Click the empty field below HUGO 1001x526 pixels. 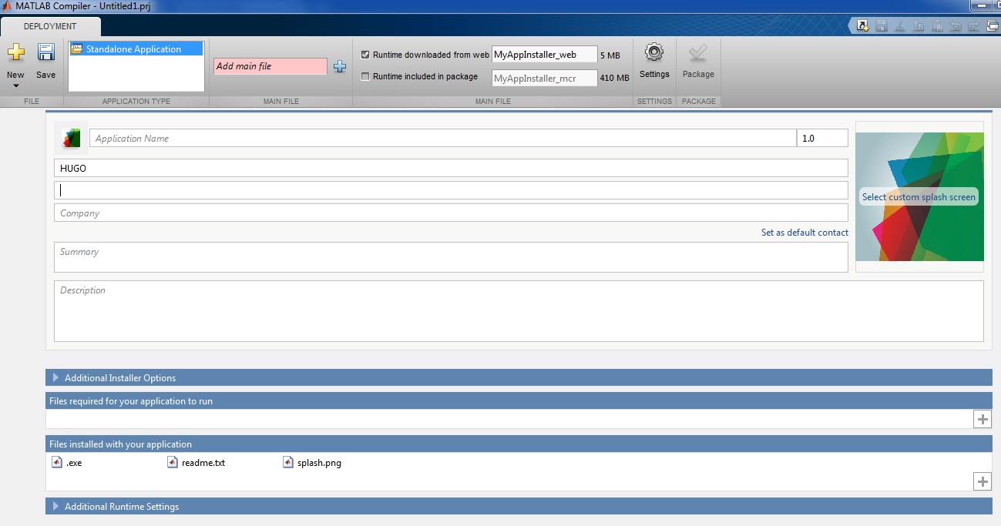pos(451,190)
